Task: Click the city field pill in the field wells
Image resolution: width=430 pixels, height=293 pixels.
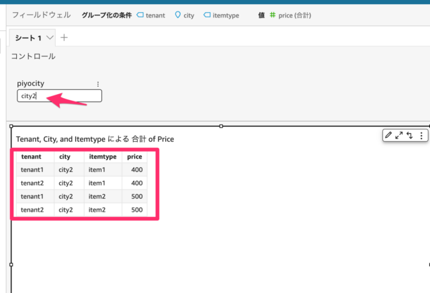Action: coord(185,15)
